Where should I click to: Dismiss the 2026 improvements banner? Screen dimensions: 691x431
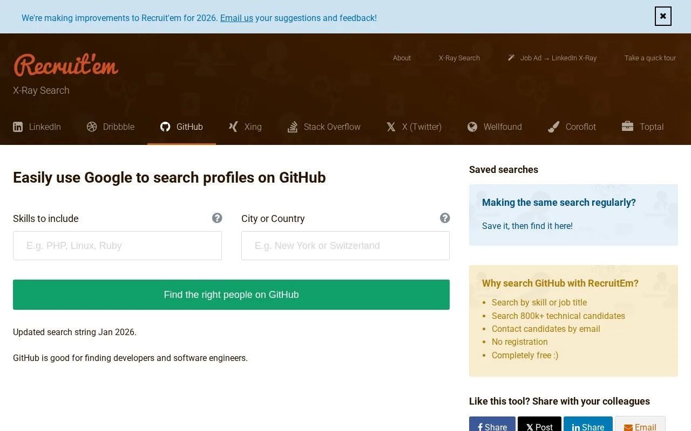click(663, 16)
